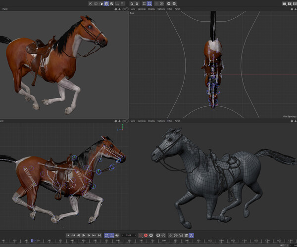Screen dimensions: 297x247
Task: Go to end of animation
Action: pyautogui.click(x=99, y=235)
